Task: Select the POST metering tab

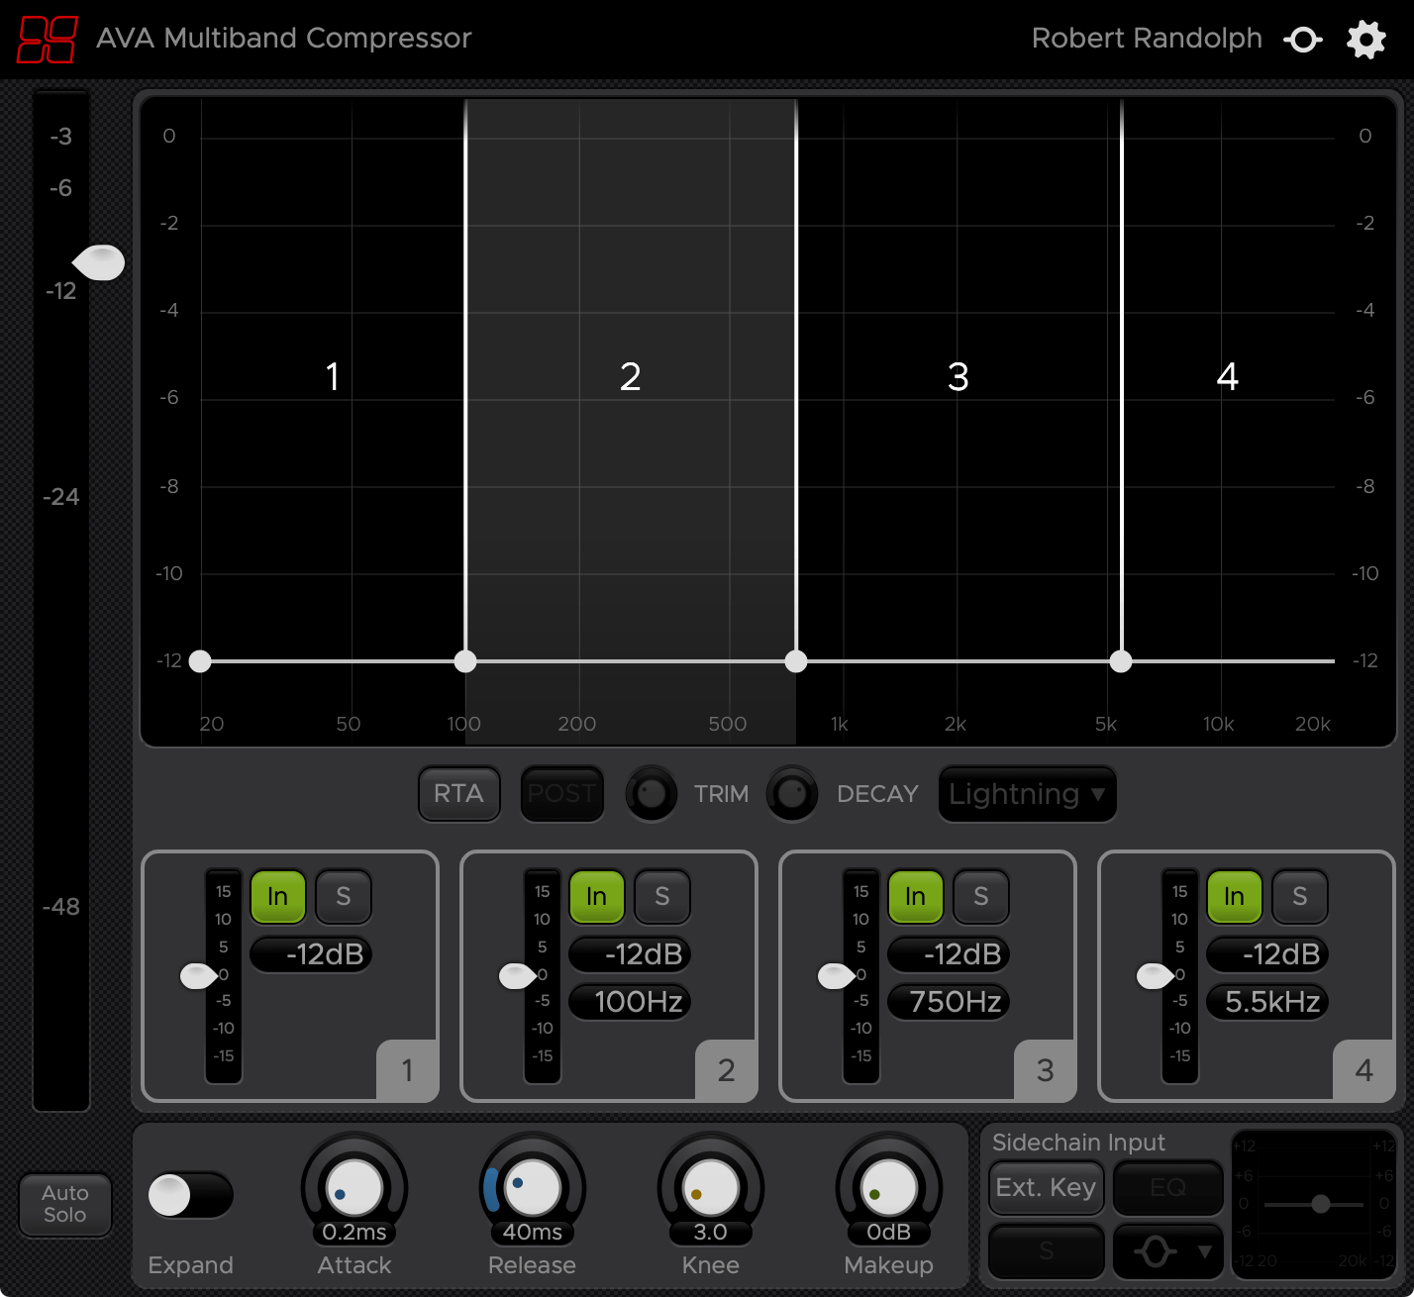Action: point(561,793)
